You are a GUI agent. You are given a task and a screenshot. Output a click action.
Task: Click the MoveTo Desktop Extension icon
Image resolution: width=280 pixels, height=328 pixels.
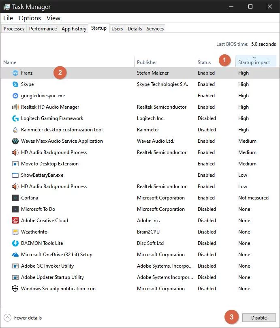(15, 164)
